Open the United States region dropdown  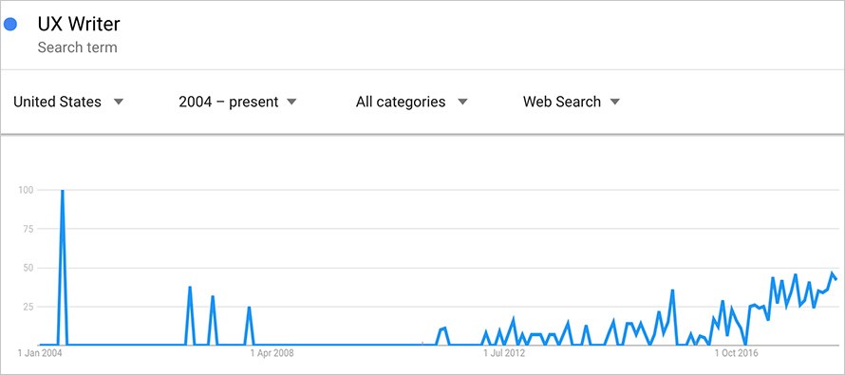pyautogui.click(x=68, y=102)
